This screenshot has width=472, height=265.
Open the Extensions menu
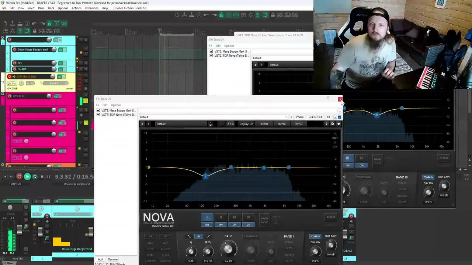coord(91,8)
